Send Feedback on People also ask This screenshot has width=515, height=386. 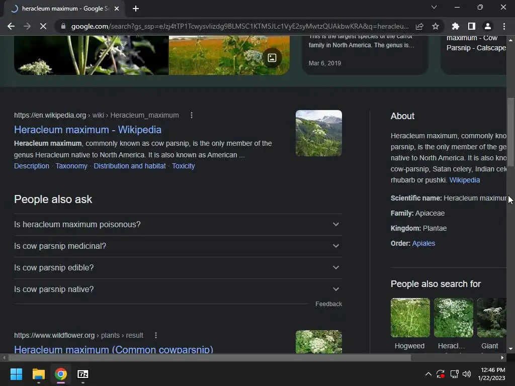[328, 304]
